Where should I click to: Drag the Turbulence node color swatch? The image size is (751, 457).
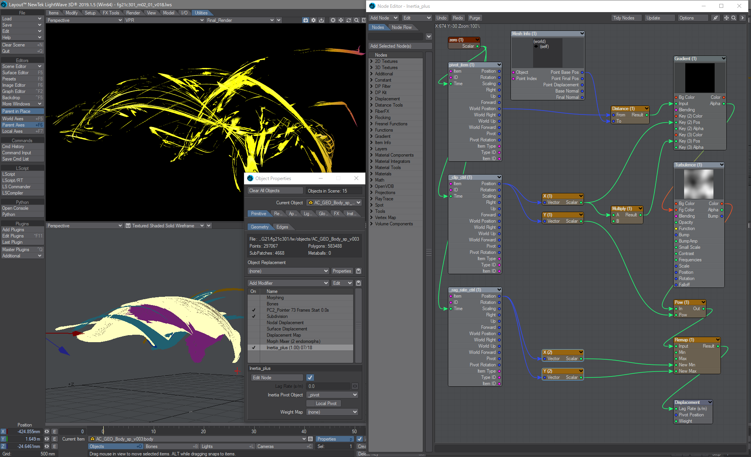coord(699,184)
